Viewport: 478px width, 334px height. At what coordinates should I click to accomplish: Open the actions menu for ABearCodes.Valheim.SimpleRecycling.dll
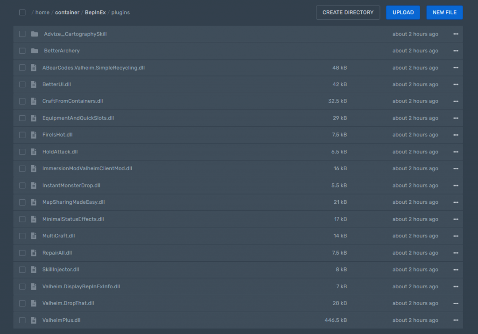point(456,68)
